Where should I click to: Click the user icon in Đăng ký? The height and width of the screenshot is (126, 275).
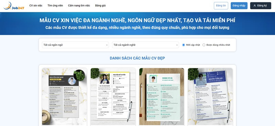(255, 5)
